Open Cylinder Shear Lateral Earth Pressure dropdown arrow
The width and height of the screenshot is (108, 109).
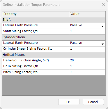[102, 44]
